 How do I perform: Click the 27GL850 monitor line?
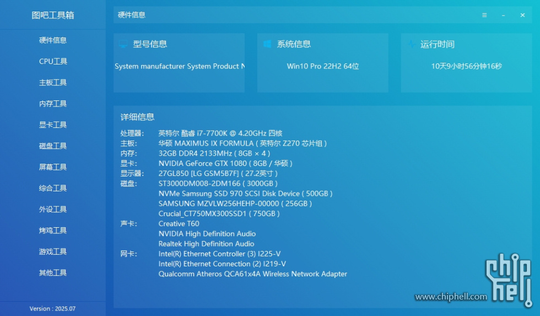coord(218,173)
